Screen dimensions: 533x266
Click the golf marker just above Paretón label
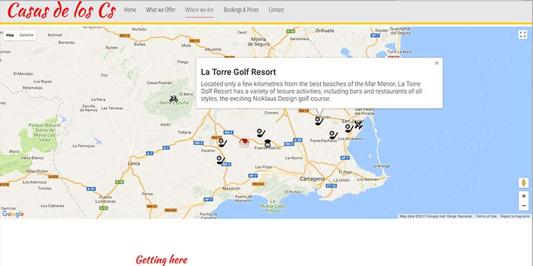point(223,143)
